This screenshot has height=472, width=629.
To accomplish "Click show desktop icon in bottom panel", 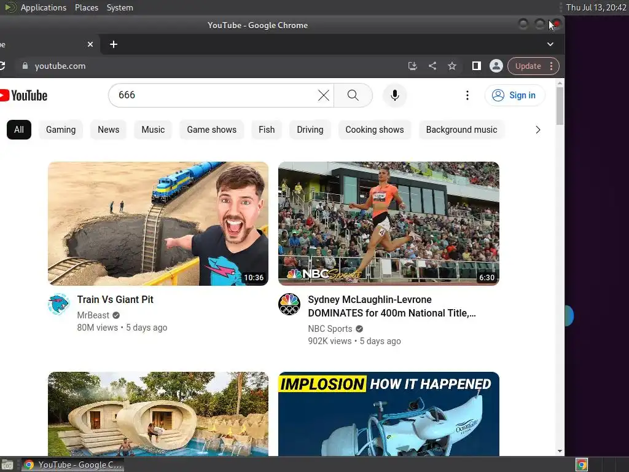I will click(x=7, y=465).
